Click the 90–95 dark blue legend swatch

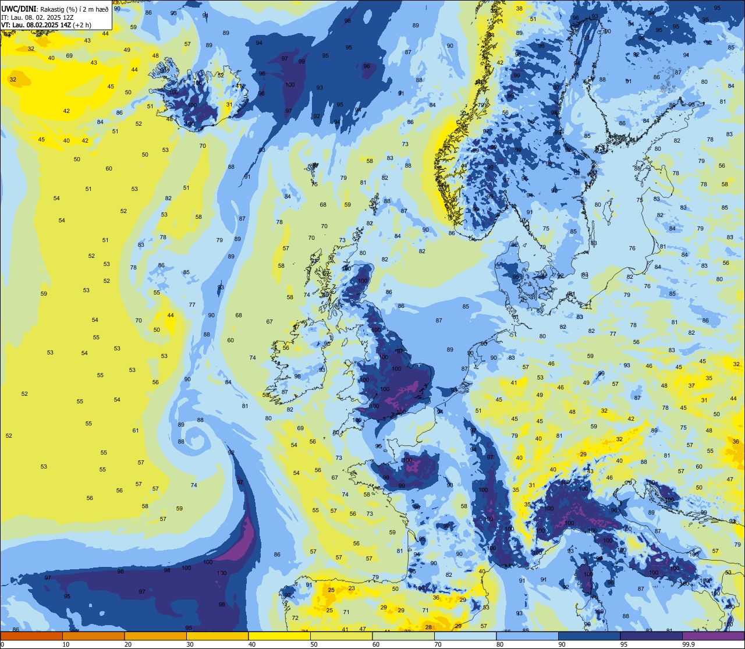pos(589,636)
